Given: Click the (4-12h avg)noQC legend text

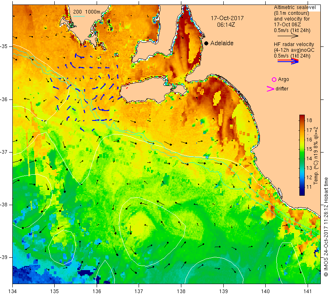Looking at the screenshot, I should (294, 50).
